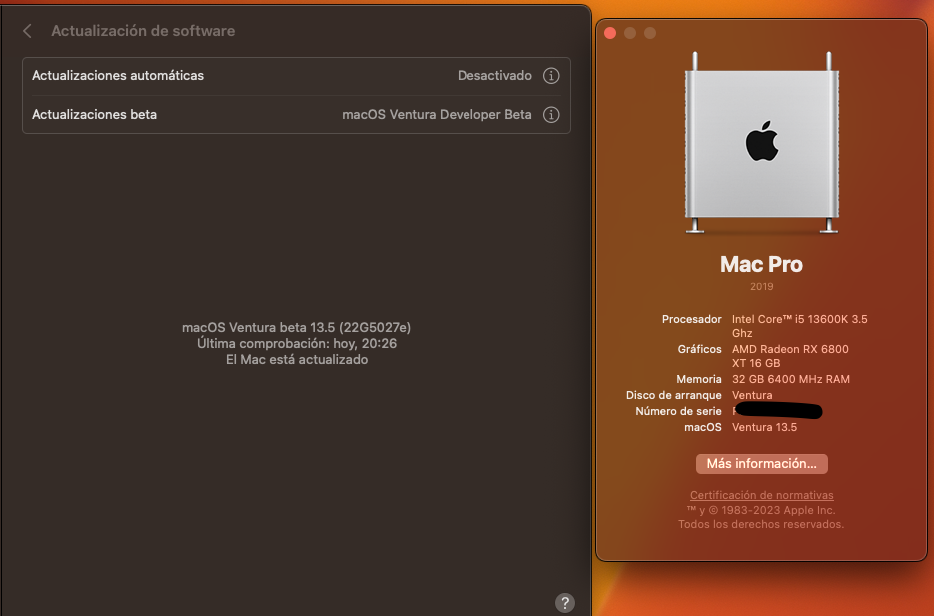Screen dimensions: 934x616
Task: Open Certificación de normativas link
Action: 762,495
